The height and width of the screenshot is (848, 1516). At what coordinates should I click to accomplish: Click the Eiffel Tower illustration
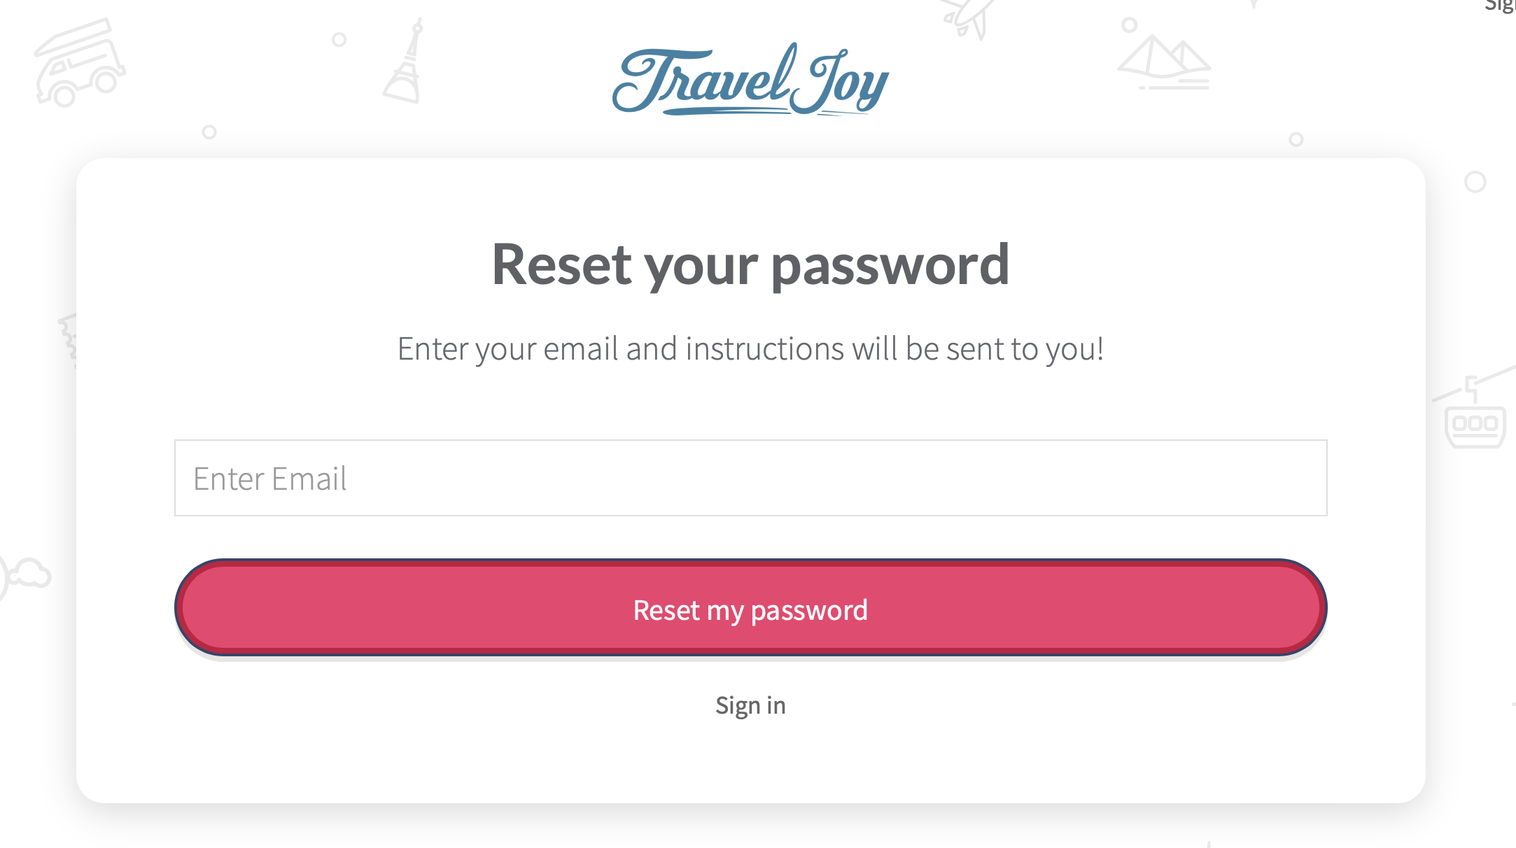(x=405, y=62)
